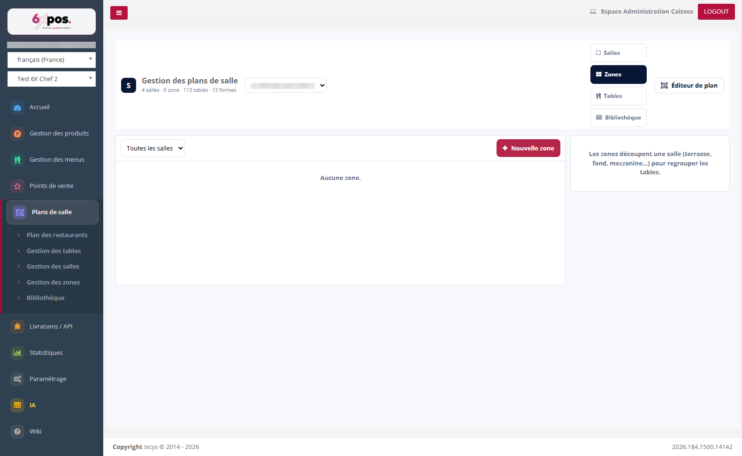Click the Gestion des produits icon
The image size is (742, 456).
pos(17,134)
